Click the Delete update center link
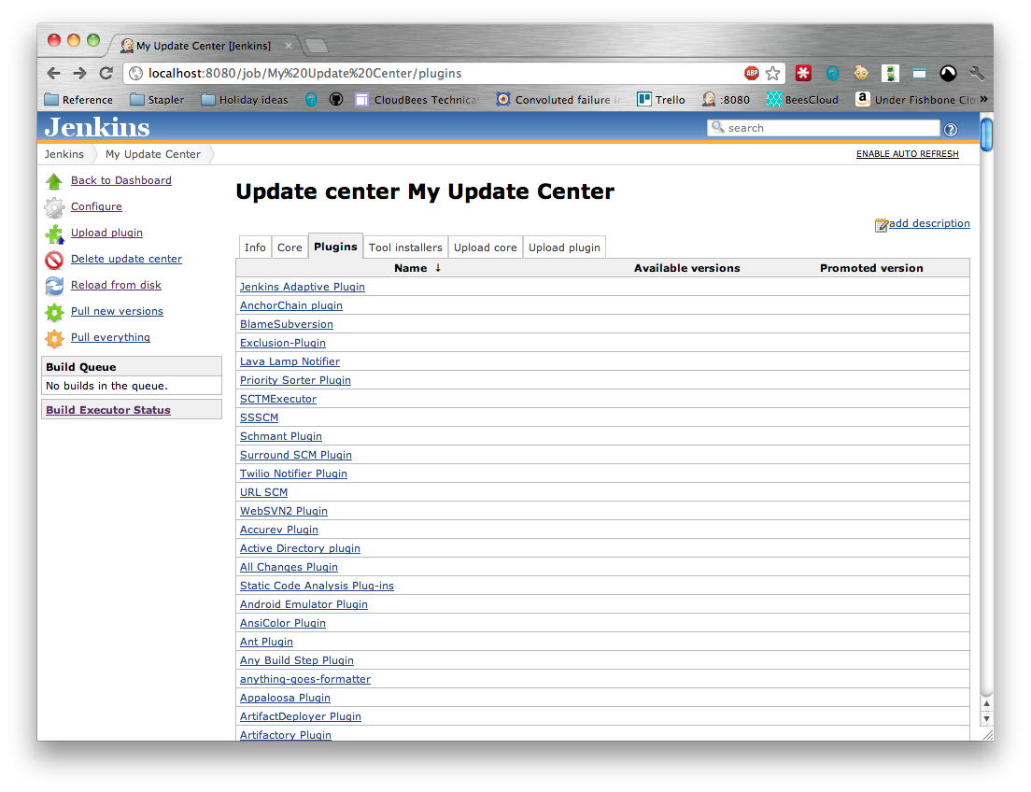1031x792 pixels. point(126,260)
